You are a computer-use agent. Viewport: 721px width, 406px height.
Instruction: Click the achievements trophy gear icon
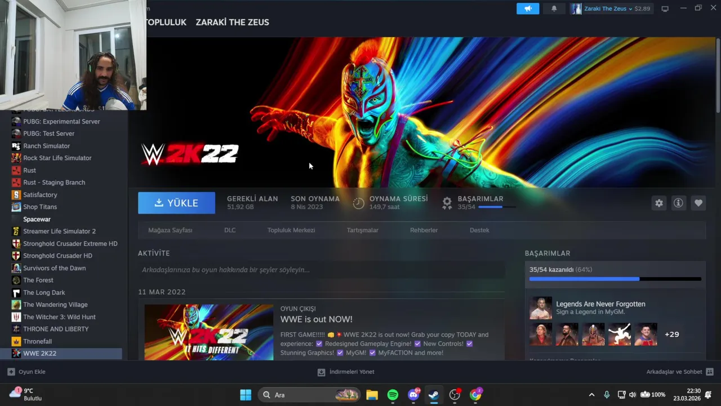(447, 202)
